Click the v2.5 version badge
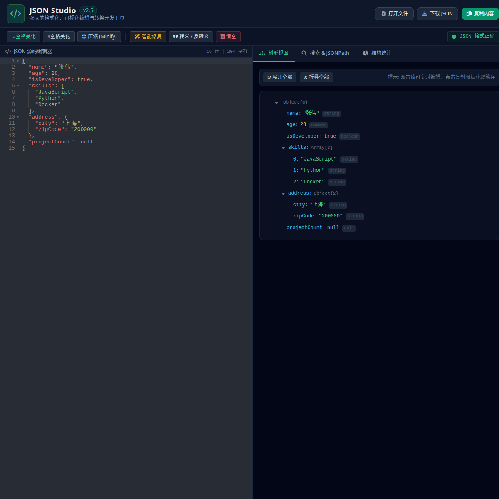The height and width of the screenshot is (499, 499). (88, 10)
